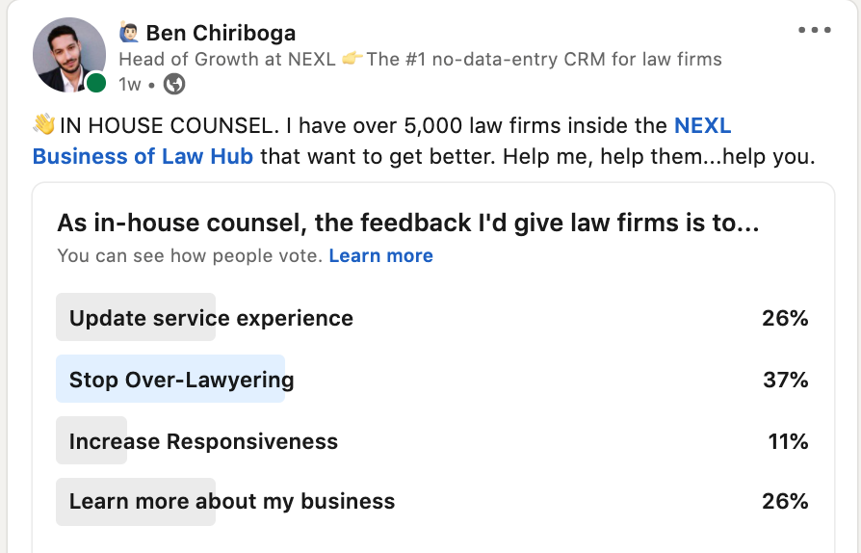
Task: Select Learn more about my business option
Action: pos(432,501)
